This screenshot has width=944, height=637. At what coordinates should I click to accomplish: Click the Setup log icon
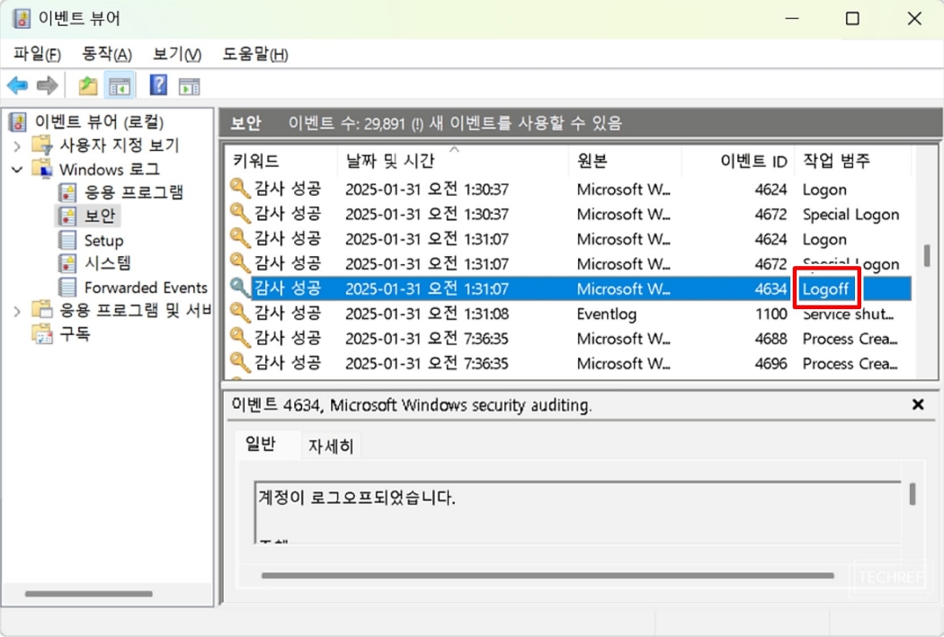(67, 240)
